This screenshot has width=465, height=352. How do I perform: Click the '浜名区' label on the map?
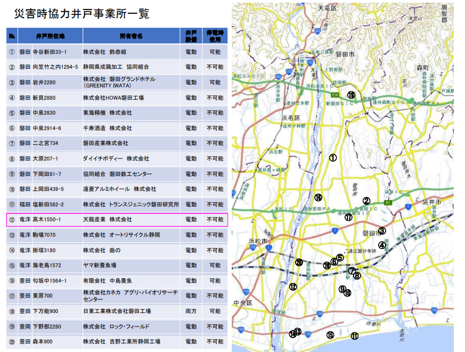point(291,118)
